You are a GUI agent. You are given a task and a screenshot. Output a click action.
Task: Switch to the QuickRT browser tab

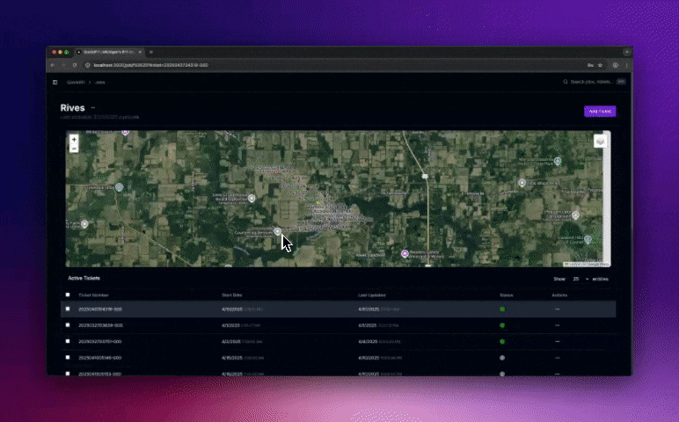tap(109, 52)
